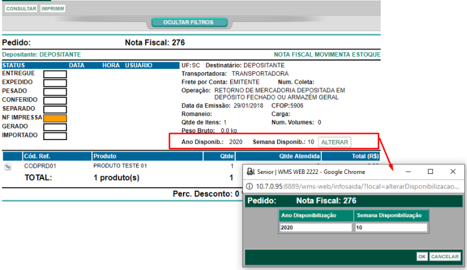This screenshot has width=467, height=270.
Task: Click the IMPRIMIR button
Action: [x=53, y=9]
